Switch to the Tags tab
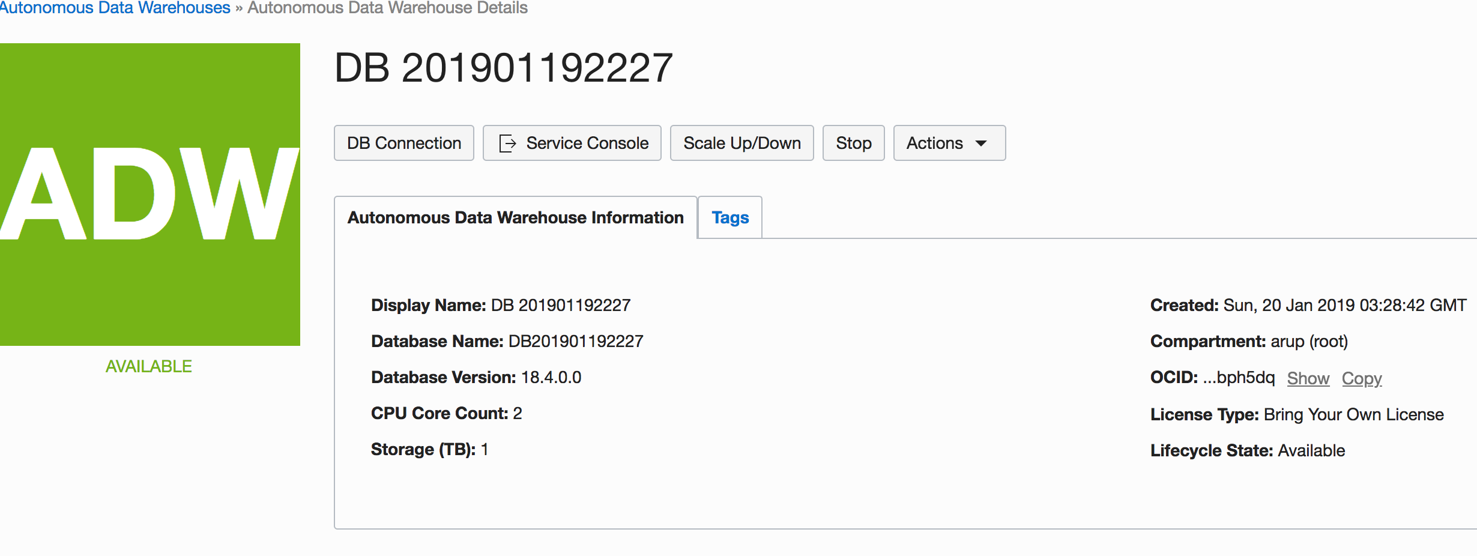 tap(730, 217)
